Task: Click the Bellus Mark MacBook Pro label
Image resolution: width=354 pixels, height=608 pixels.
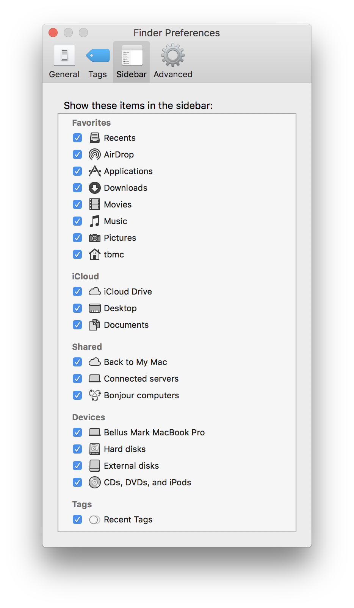Action: (154, 432)
